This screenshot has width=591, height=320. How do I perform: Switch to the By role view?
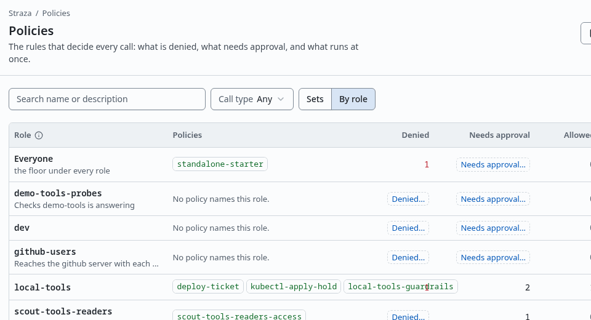tap(353, 99)
